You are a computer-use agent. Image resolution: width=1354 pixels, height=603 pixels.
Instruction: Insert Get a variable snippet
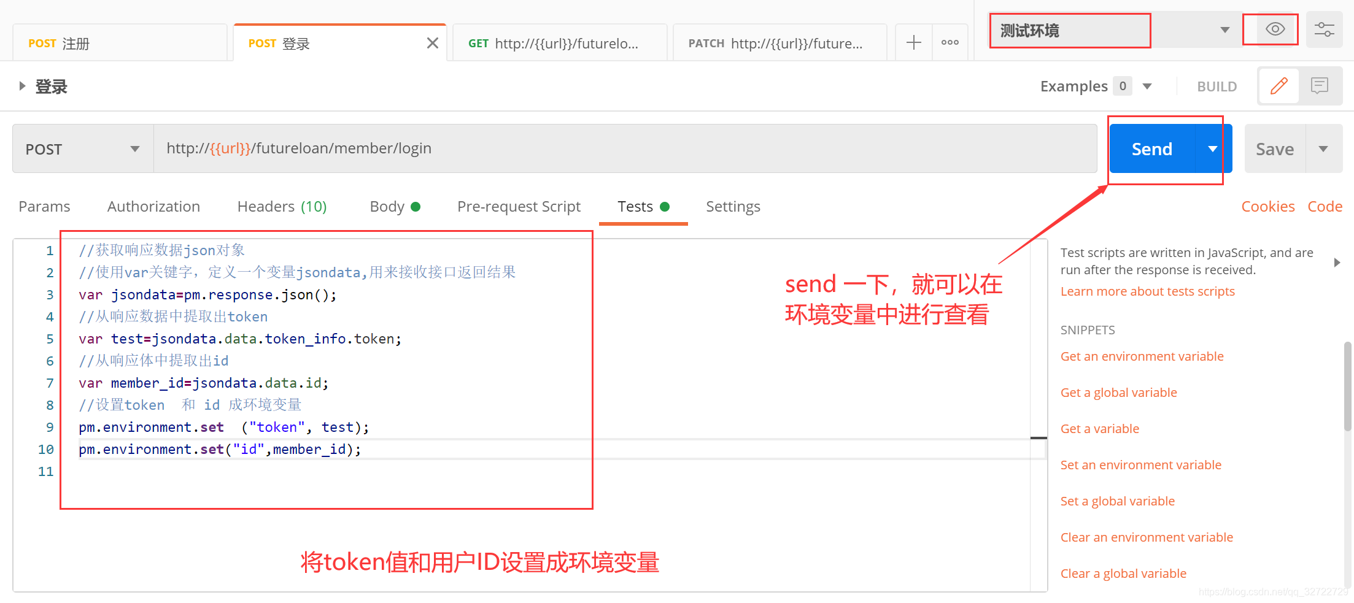1099,429
